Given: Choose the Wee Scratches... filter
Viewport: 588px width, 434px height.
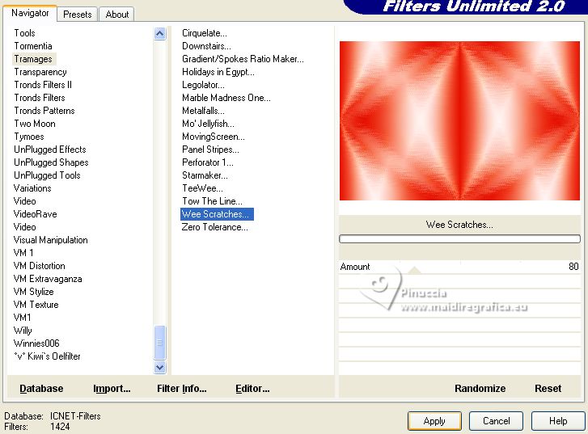Looking at the screenshot, I should click(x=217, y=214).
